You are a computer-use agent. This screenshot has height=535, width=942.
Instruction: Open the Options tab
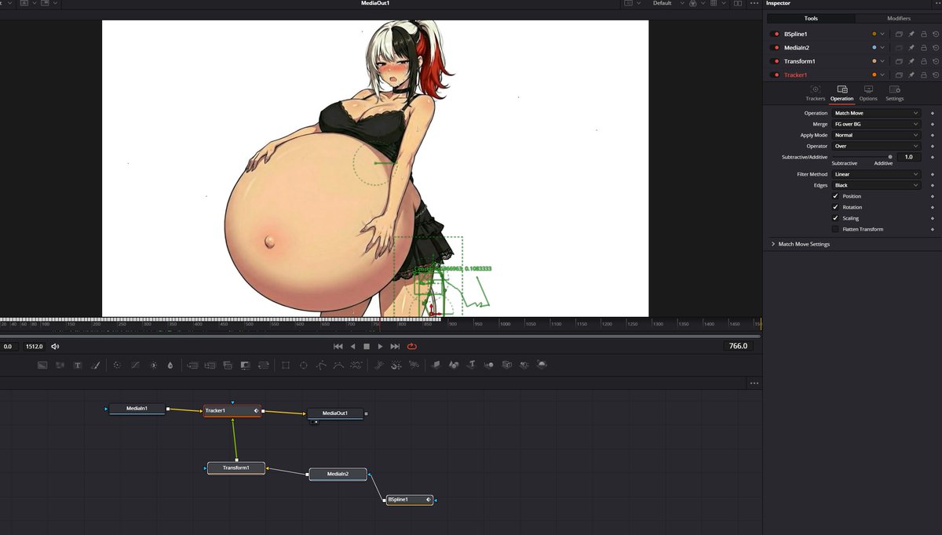[x=868, y=93]
